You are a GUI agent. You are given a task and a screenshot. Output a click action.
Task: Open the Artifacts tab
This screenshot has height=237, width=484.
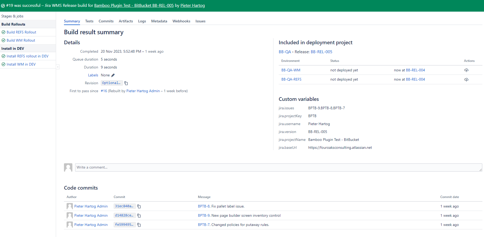coord(126,21)
